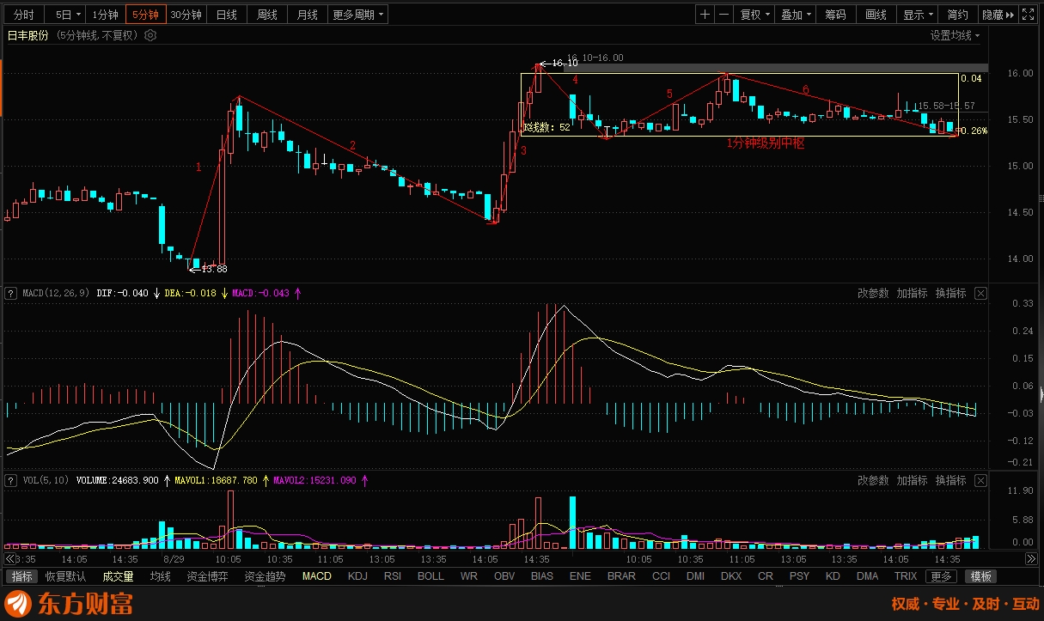Close the VOL indicator panel
Viewport: 1044px width, 621px height.
[x=981, y=481]
